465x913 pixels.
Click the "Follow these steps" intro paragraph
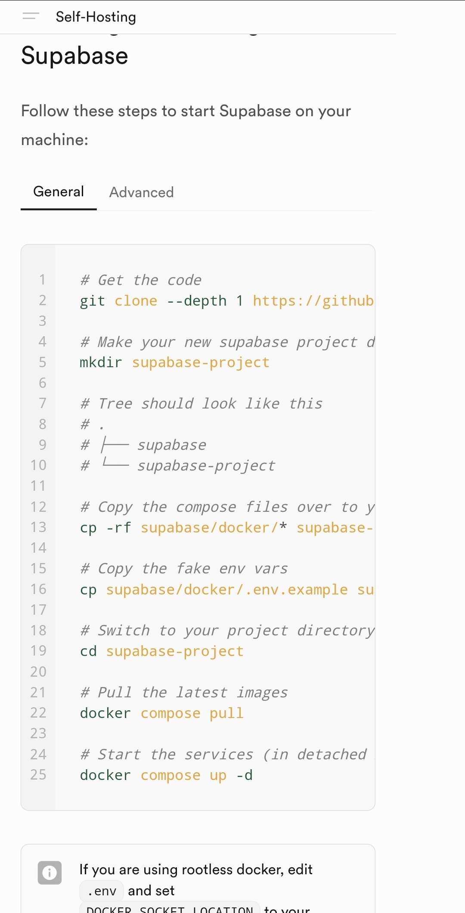click(186, 125)
